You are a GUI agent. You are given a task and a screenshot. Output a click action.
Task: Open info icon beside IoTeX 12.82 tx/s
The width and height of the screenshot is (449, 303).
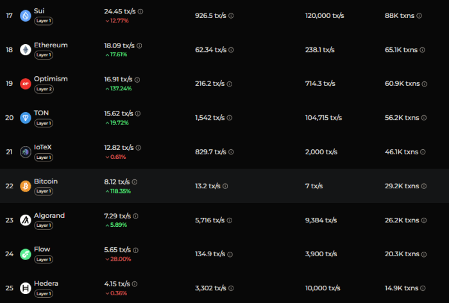pos(139,148)
